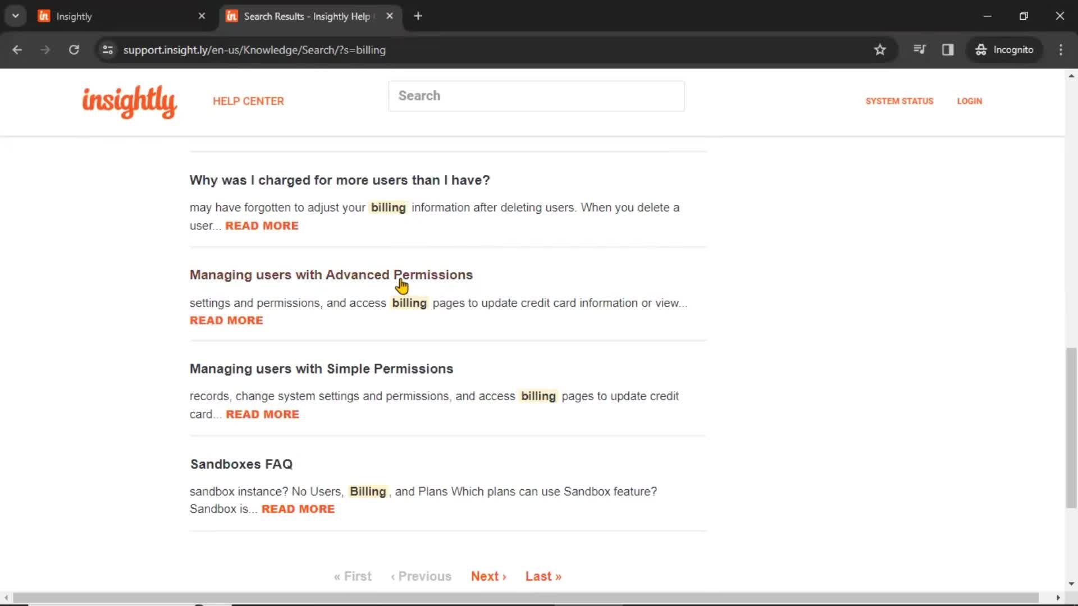Click the LOGIN link
The width and height of the screenshot is (1078, 606).
click(970, 102)
